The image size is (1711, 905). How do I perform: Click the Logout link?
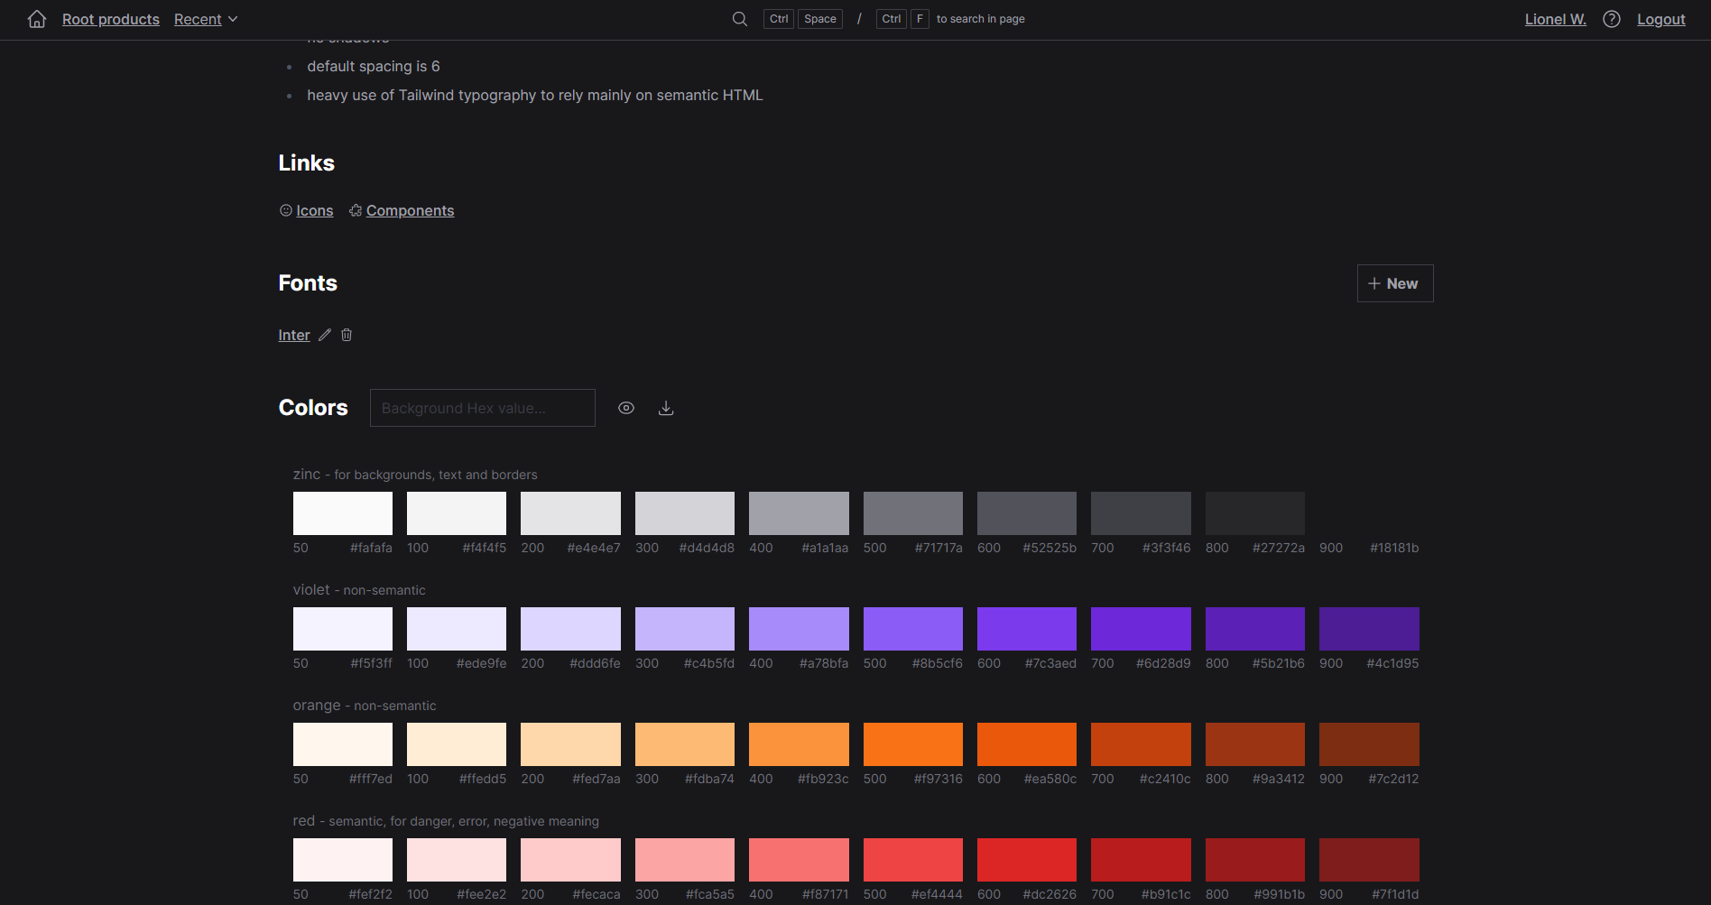(x=1661, y=19)
